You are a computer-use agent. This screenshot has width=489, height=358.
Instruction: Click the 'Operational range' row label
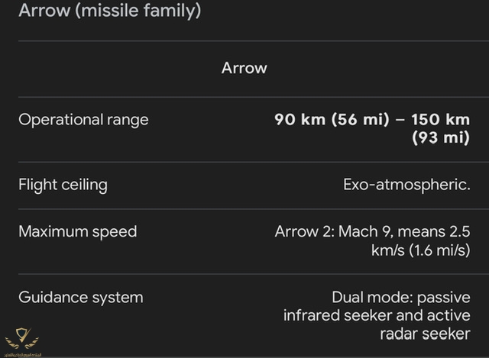83,120
